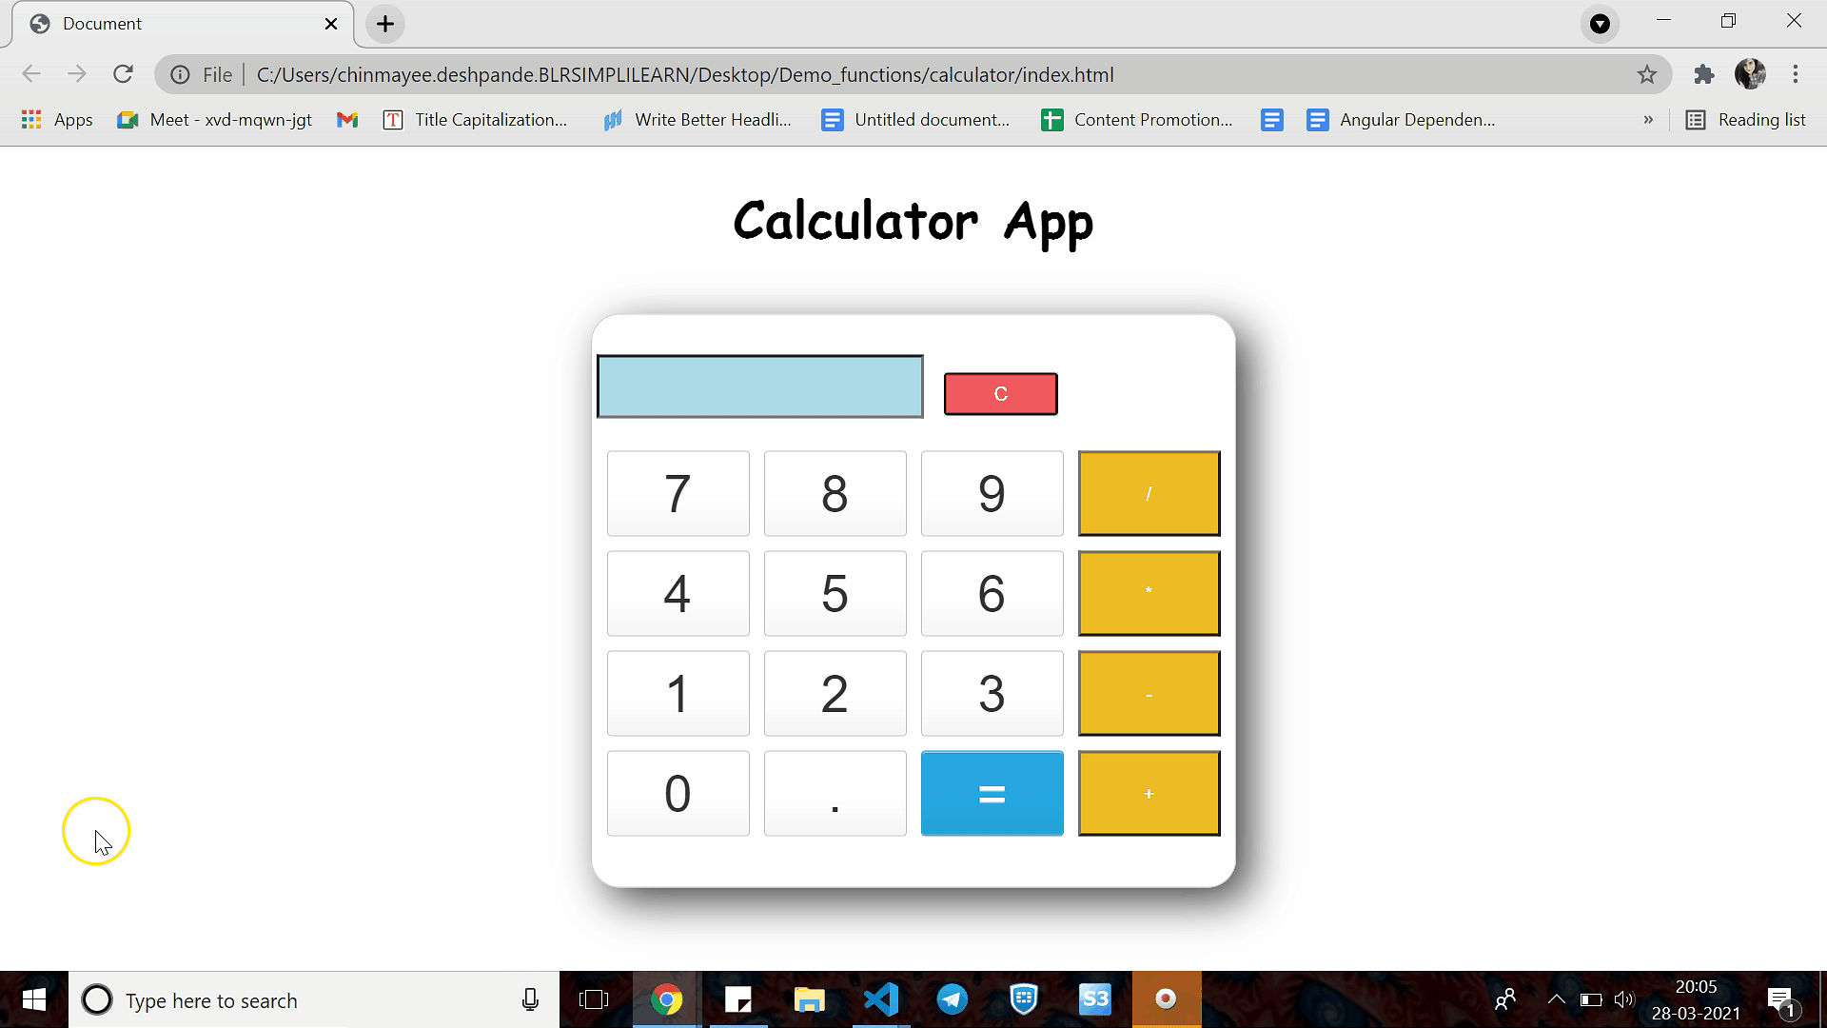This screenshot has width=1827, height=1028.
Task: Click the addition operator button
Action: point(1149,792)
